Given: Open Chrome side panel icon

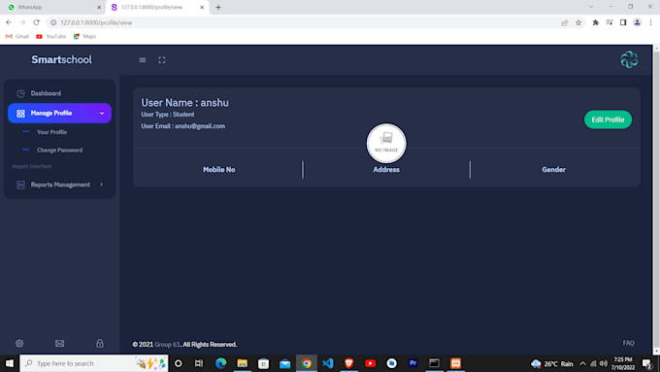Looking at the screenshot, I should (623, 22).
